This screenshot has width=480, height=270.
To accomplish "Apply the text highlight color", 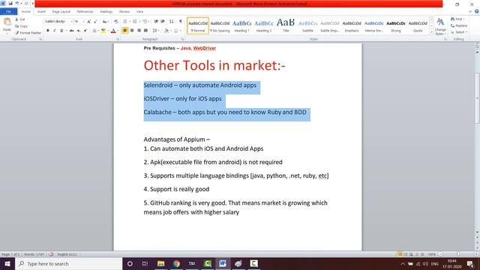I will (x=103, y=31).
